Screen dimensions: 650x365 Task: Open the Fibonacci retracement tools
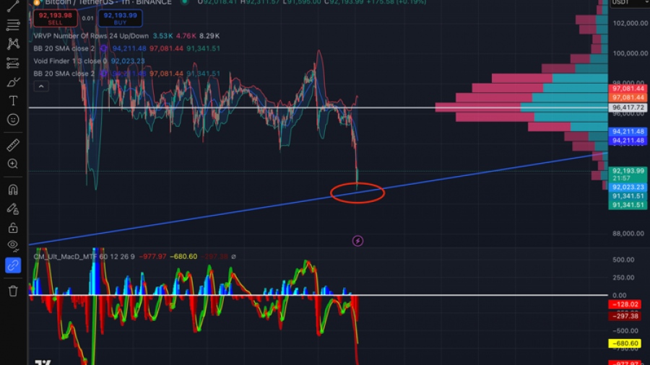13,25
